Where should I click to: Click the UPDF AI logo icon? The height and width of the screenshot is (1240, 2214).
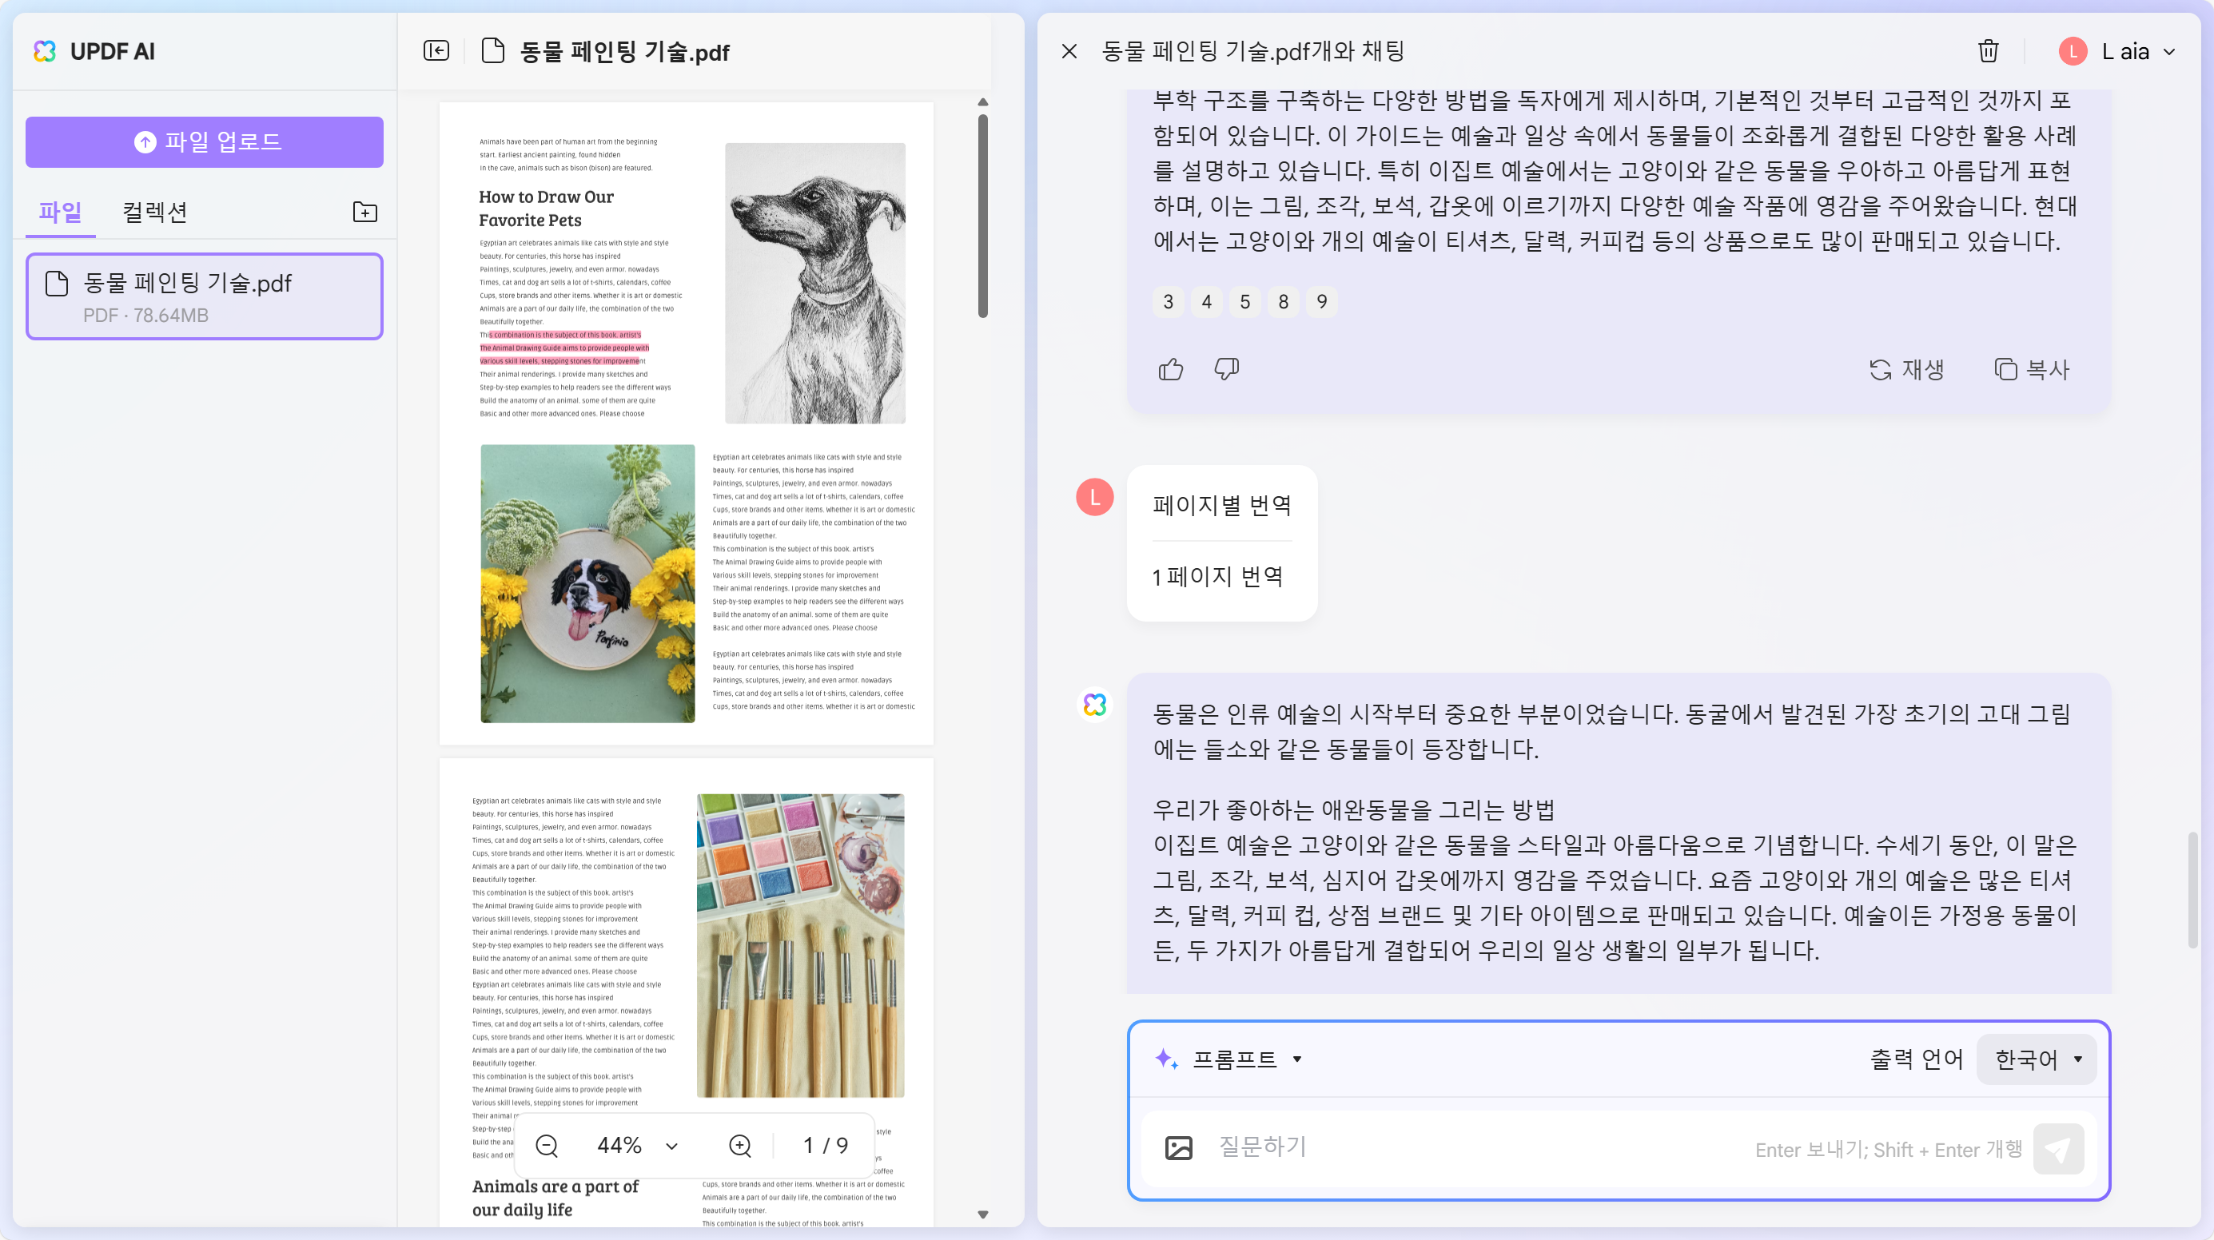pos(45,52)
